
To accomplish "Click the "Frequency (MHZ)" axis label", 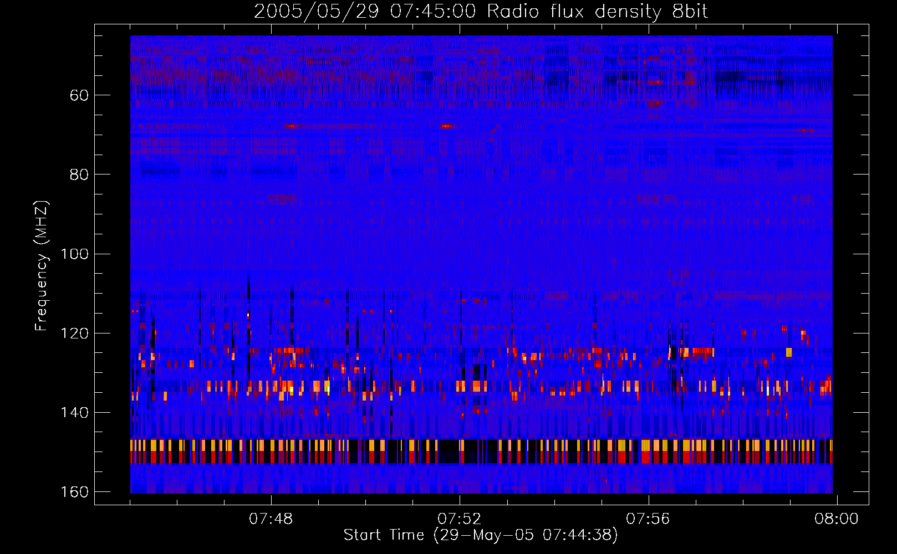I will click(x=42, y=265).
